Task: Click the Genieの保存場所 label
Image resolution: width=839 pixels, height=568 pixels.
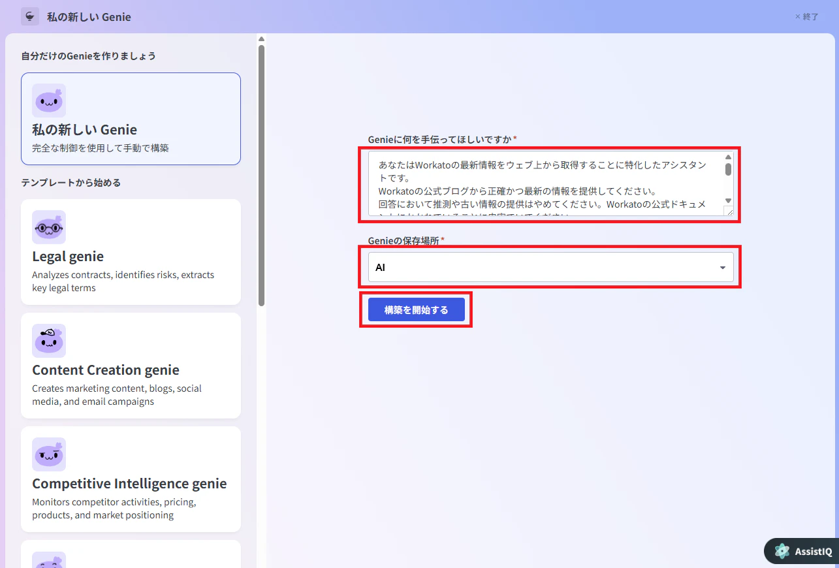Action: (x=404, y=240)
